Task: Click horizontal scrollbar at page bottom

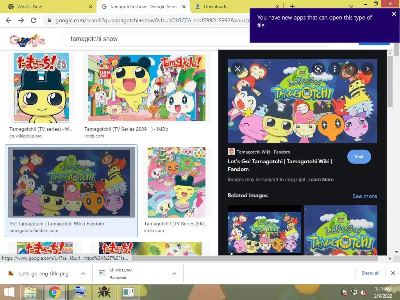Action: 255,259
